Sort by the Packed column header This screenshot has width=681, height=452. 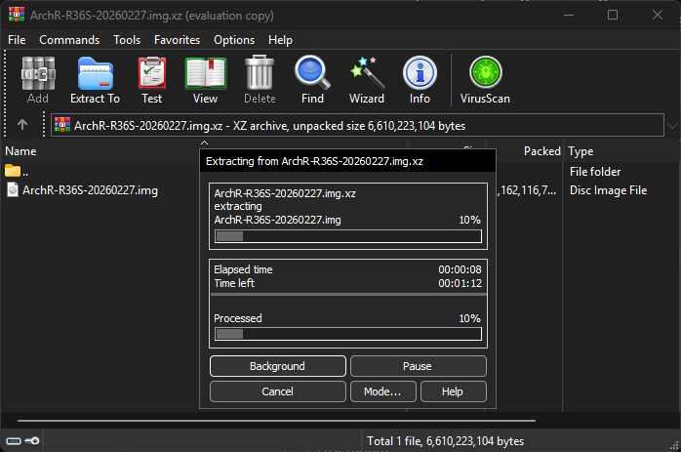pos(542,151)
